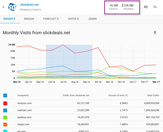This screenshot has width=163, height=132.
Task: Click the 3.972% percent value
Action: point(124,117)
